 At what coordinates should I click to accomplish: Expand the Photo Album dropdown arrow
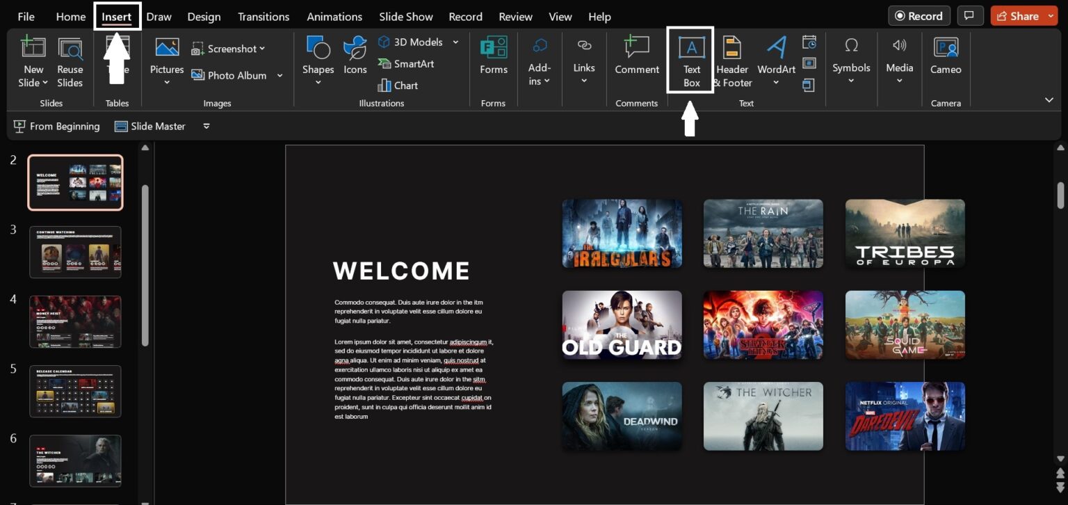click(x=280, y=75)
